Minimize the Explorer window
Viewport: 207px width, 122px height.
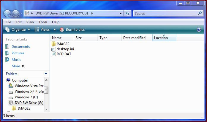coord(181,3)
